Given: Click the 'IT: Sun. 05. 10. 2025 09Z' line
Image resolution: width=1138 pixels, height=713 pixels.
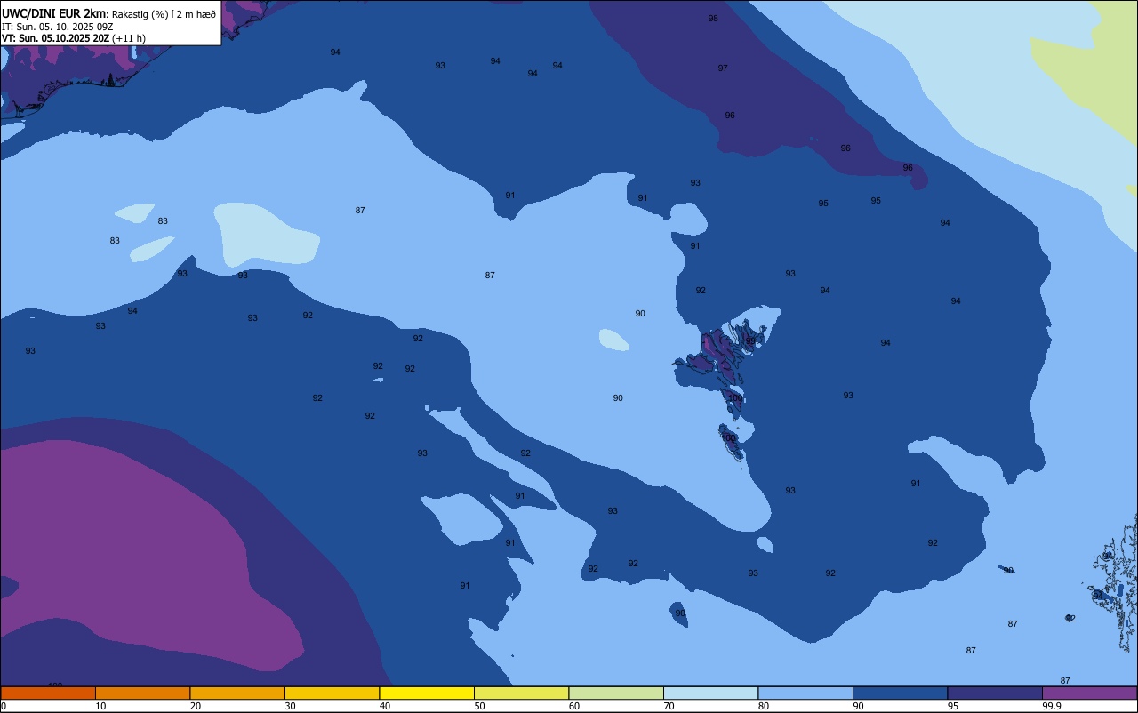Looking at the screenshot, I should pyautogui.click(x=57, y=27).
